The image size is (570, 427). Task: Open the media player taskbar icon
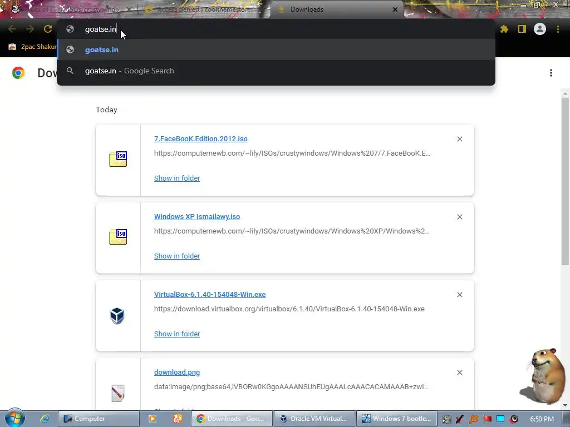tap(153, 419)
